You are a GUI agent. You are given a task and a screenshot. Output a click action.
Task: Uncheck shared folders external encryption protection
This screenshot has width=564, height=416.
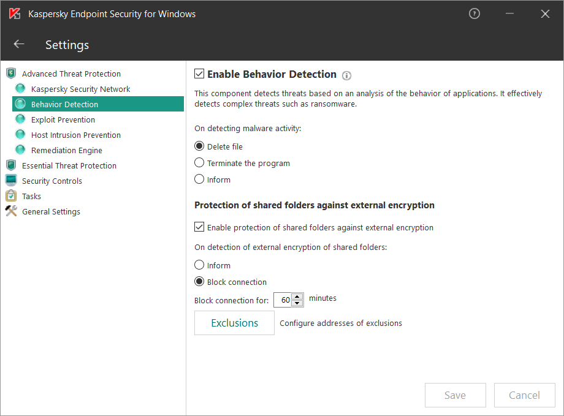coord(199,227)
